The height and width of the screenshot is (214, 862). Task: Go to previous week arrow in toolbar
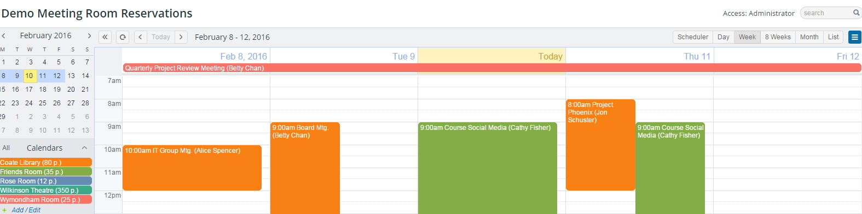(x=141, y=37)
